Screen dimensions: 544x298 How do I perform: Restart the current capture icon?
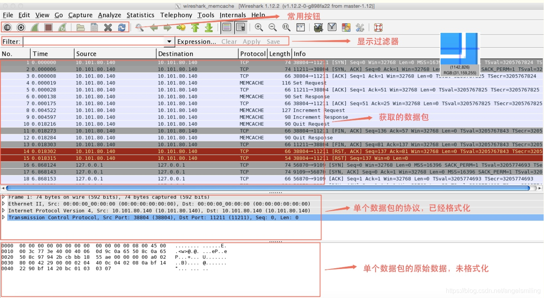point(62,28)
